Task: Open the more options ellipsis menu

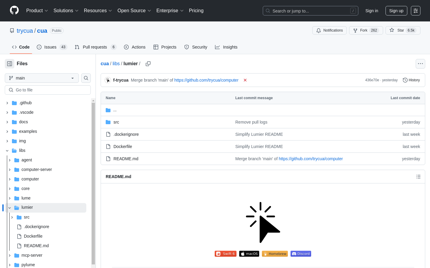Action: [x=420, y=64]
